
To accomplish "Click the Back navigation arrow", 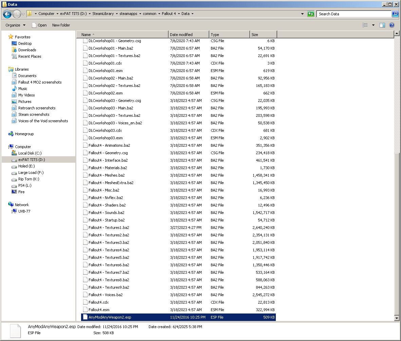I will 7,14.
